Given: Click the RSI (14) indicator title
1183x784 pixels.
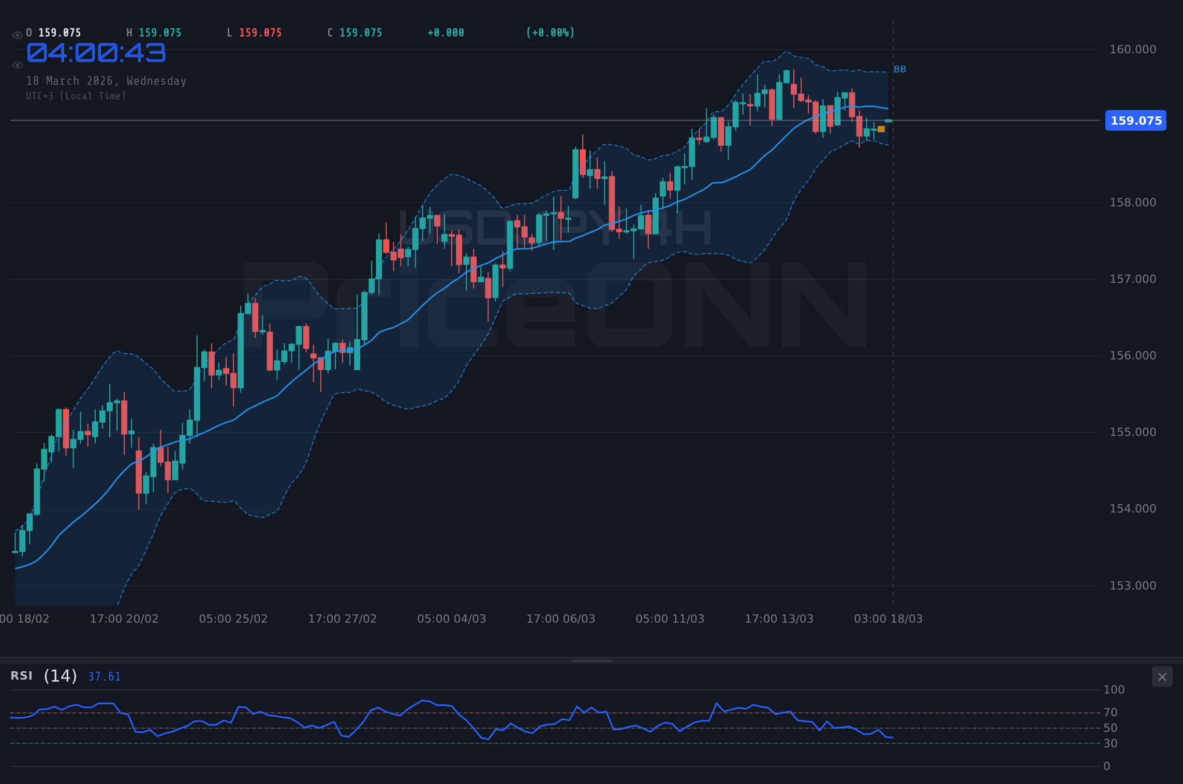Looking at the screenshot, I should [x=44, y=676].
